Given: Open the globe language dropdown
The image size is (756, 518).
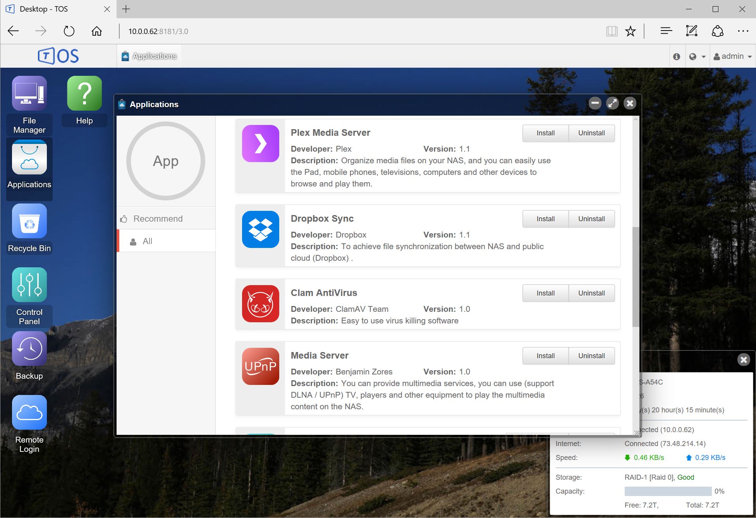Looking at the screenshot, I should (x=697, y=56).
